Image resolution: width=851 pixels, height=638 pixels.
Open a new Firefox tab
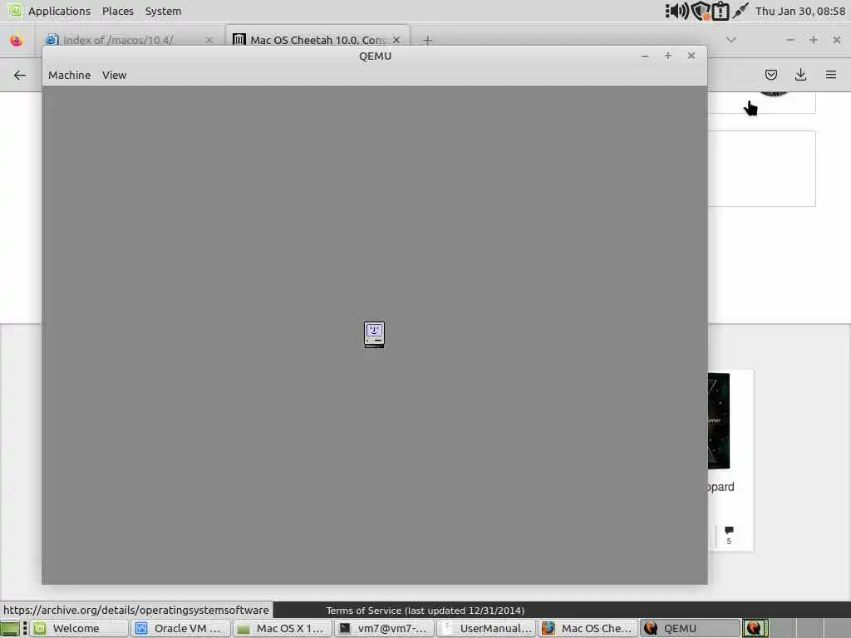tap(427, 40)
